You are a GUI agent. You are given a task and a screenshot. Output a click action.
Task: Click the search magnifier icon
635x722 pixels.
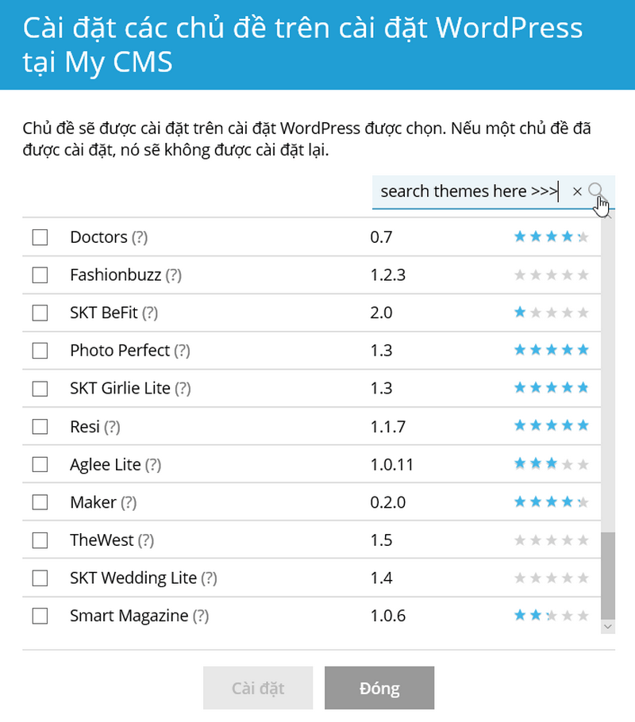pos(596,190)
